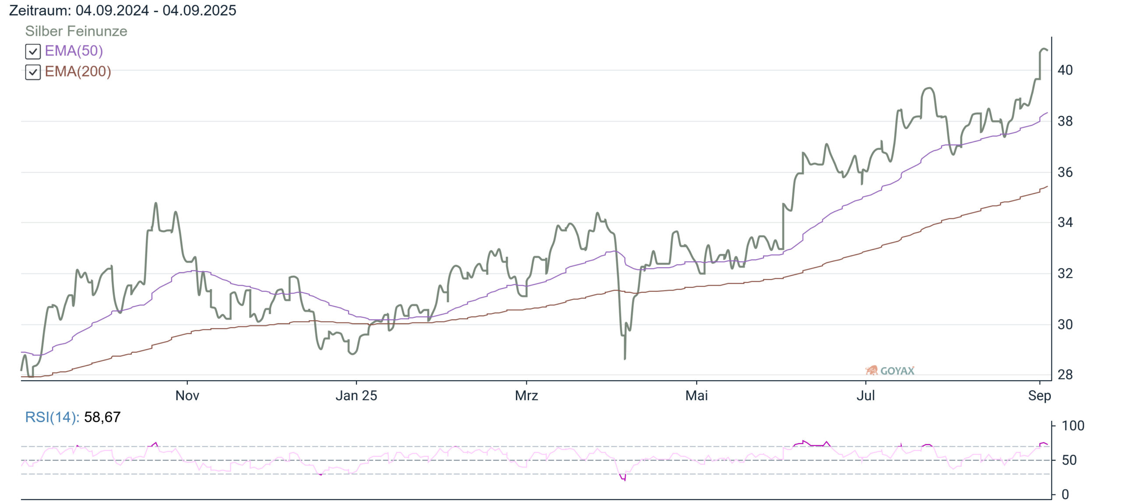Select the Mrz axis marker
The image size is (1121, 504).
tap(526, 395)
